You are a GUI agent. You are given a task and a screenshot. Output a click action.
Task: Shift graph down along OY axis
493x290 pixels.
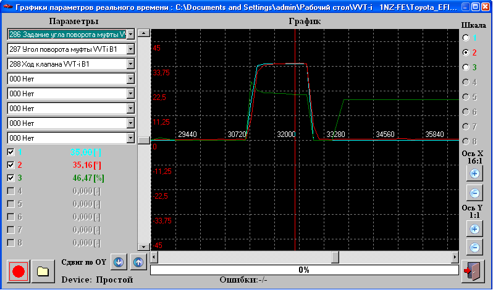119,261
